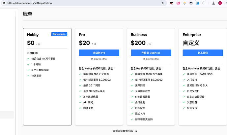The height and width of the screenshot is (135, 227).
Task: Open the browser downloads icon
Action: coord(213,3)
